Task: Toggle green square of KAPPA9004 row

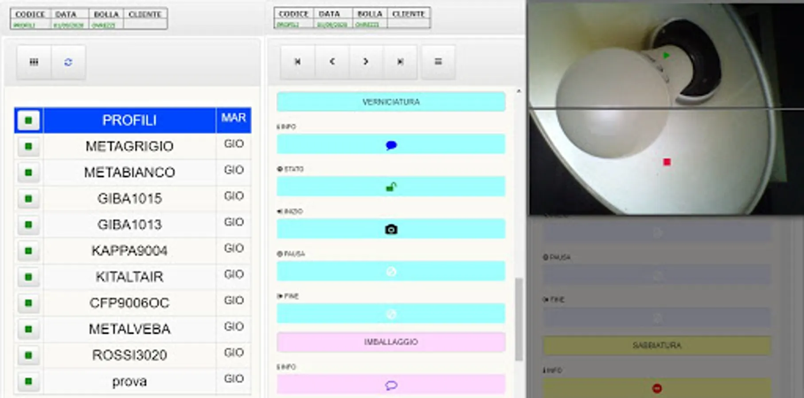Action: coord(28,251)
